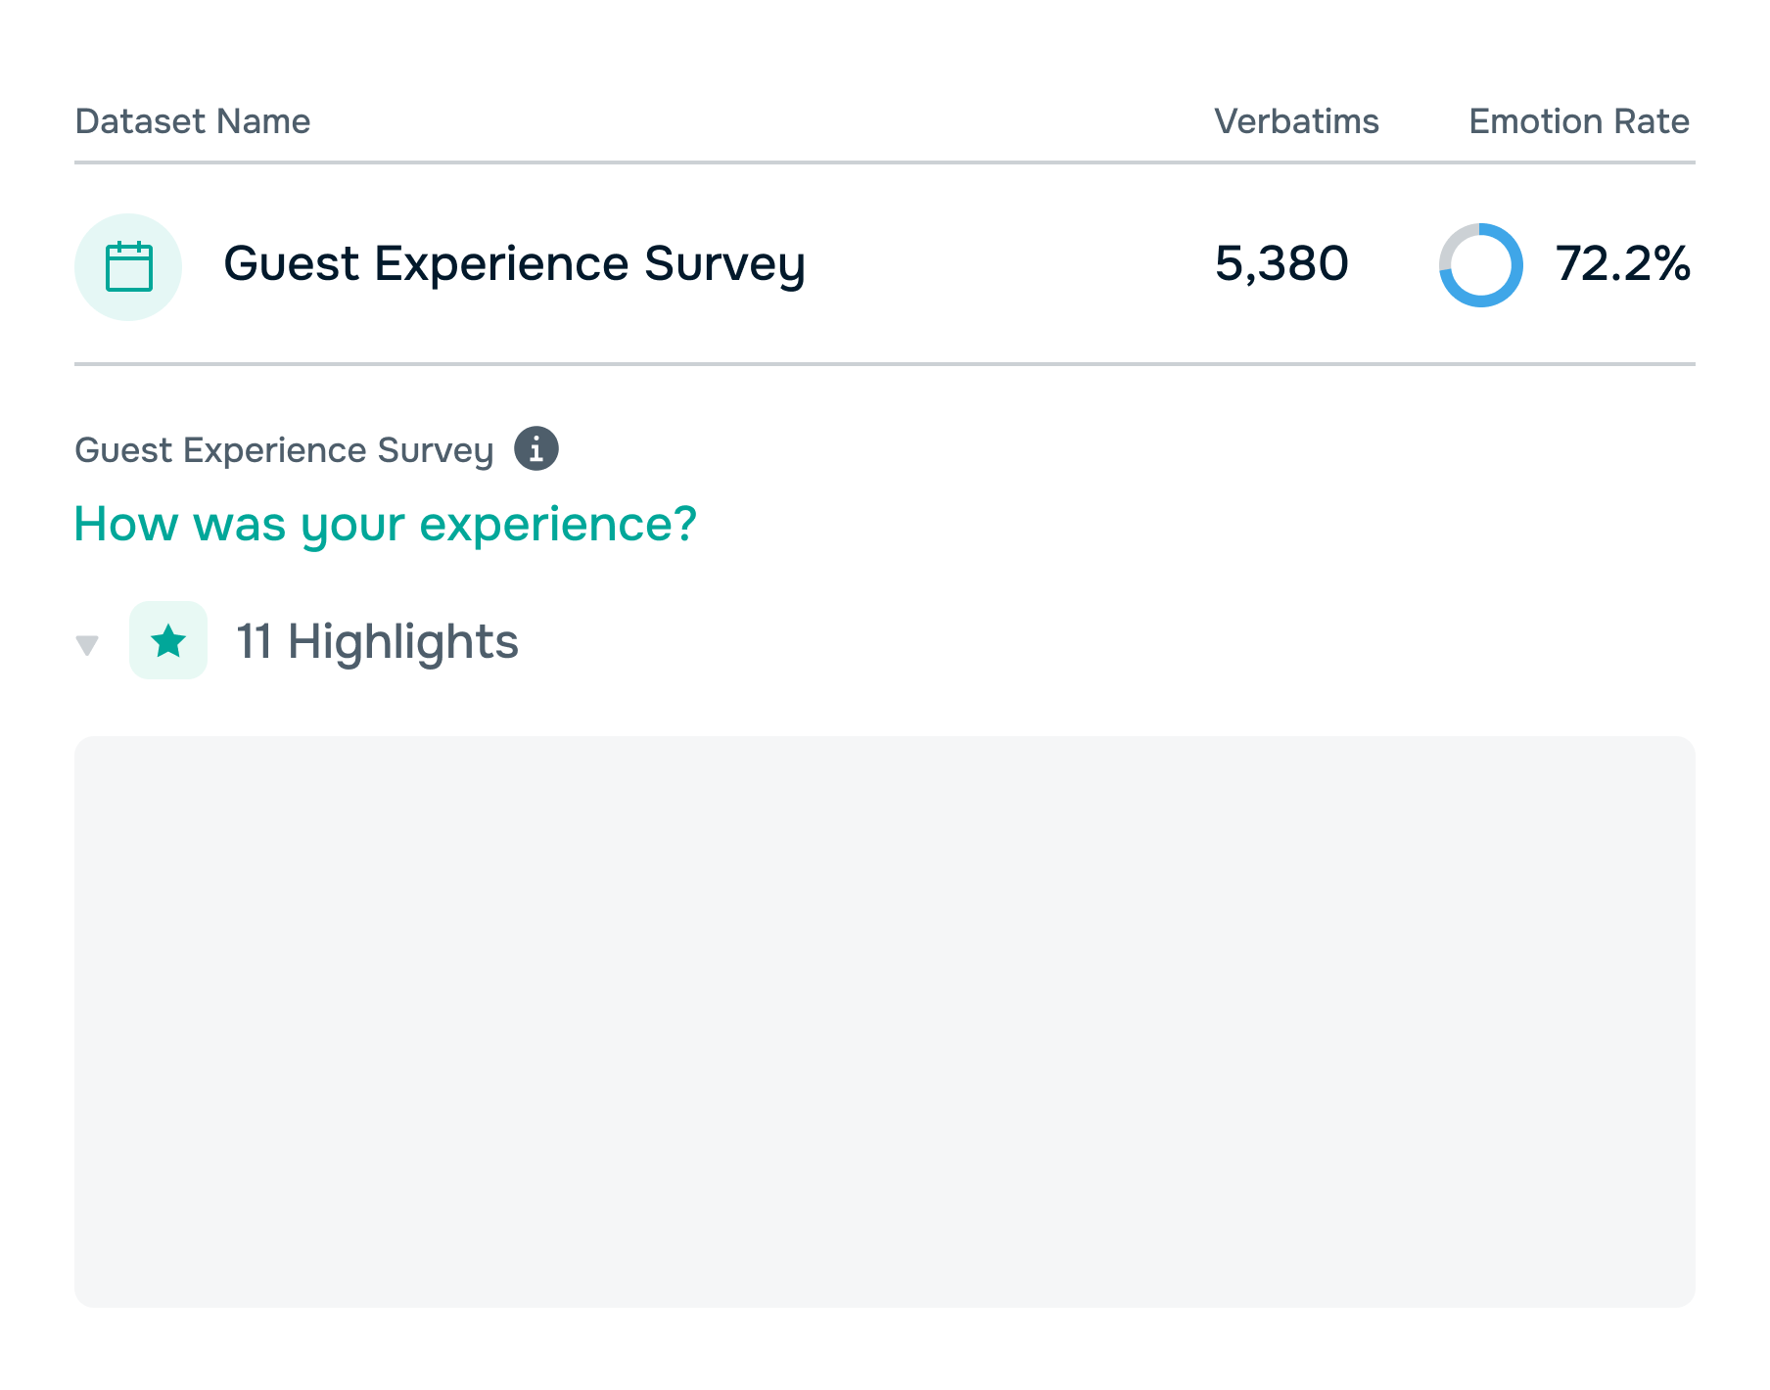
Task: Open the bold Guest Experience Survey dataset title
Action: point(514,264)
